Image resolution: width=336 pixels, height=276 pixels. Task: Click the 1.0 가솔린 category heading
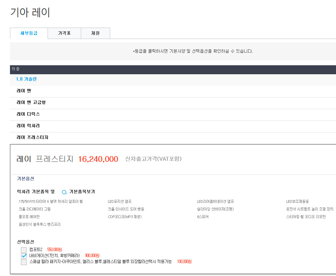pos(26,79)
